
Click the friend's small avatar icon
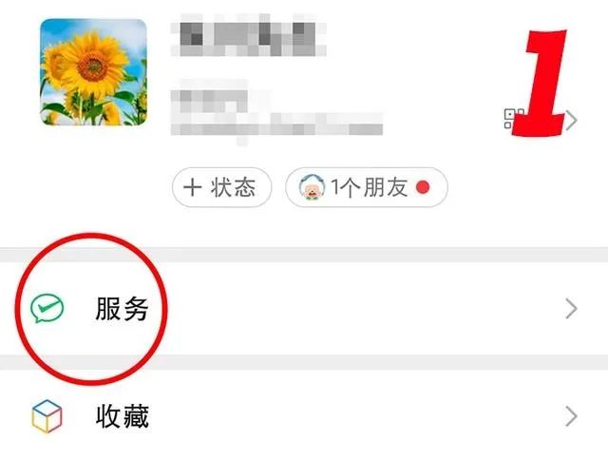pos(312,187)
